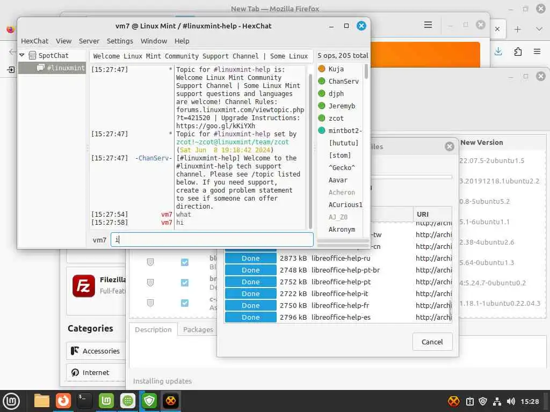Select user Jeremyb in user list
Screen dimensions: 550x412
[342, 106]
